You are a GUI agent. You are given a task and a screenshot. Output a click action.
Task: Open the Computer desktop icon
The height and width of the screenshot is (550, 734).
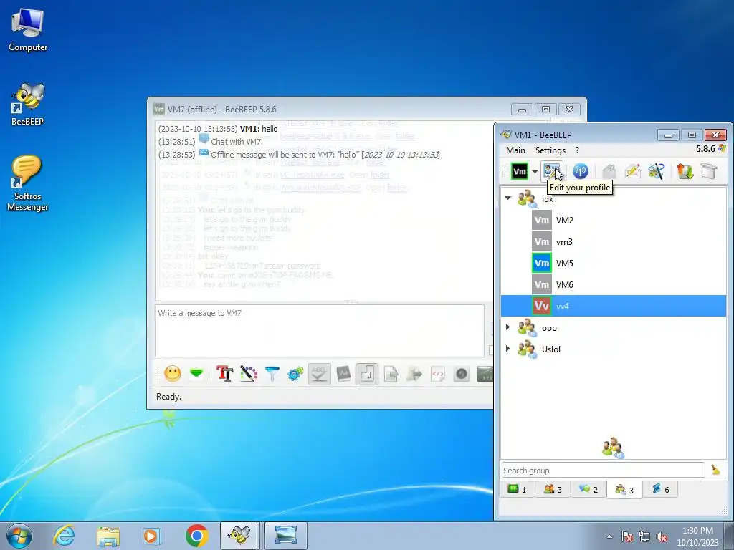[28, 29]
